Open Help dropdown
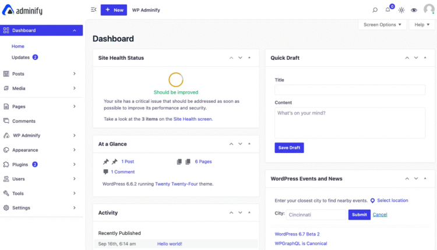Image resolution: width=437 pixels, height=250 pixels. (422, 25)
